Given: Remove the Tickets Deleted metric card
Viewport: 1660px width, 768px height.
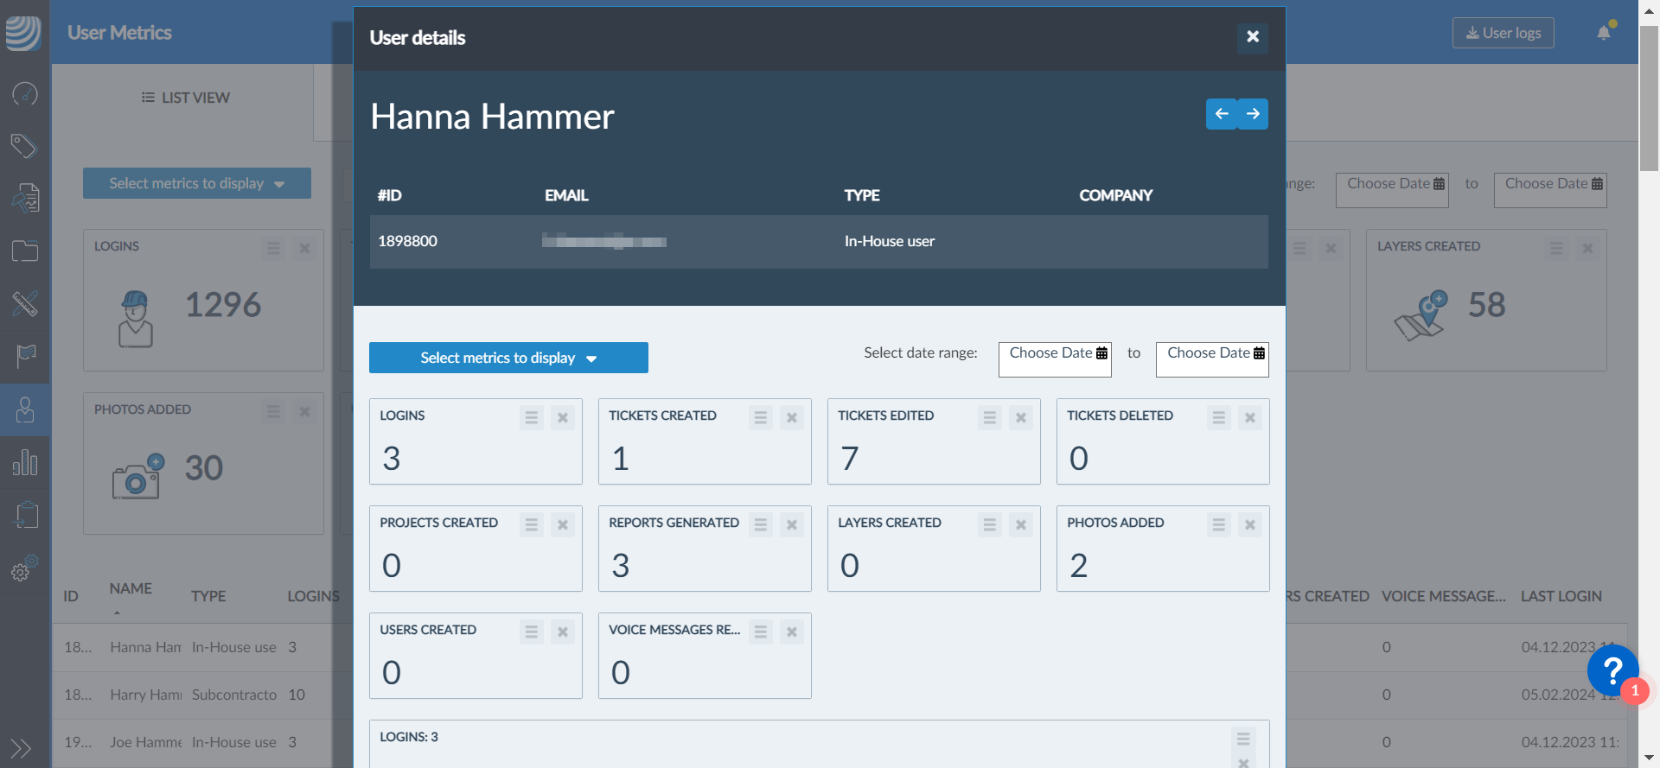Looking at the screenshot, I should point(1249,418).
